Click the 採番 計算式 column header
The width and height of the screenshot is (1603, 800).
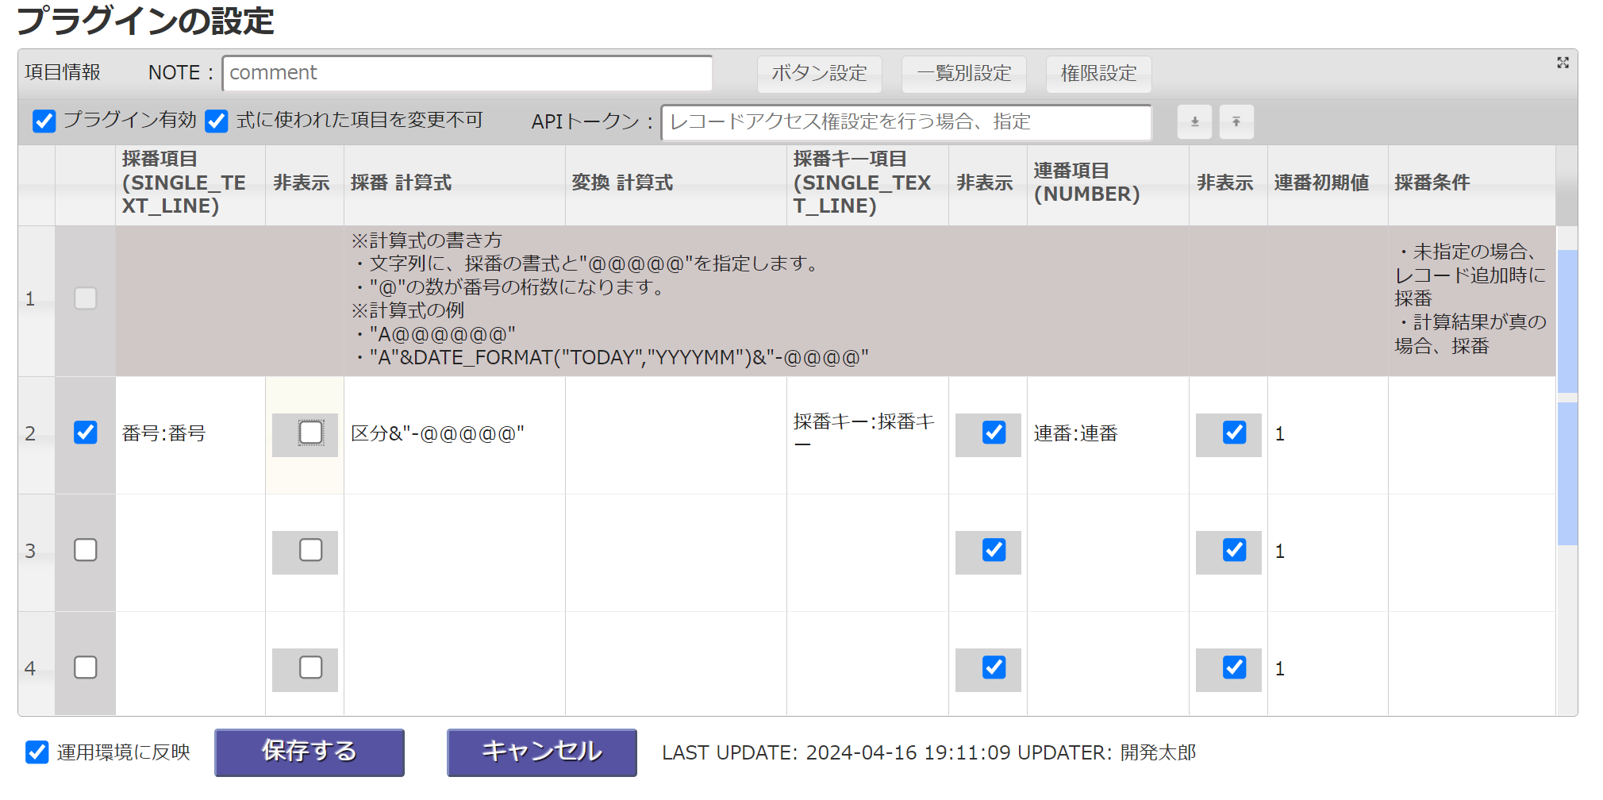[455, 184]
